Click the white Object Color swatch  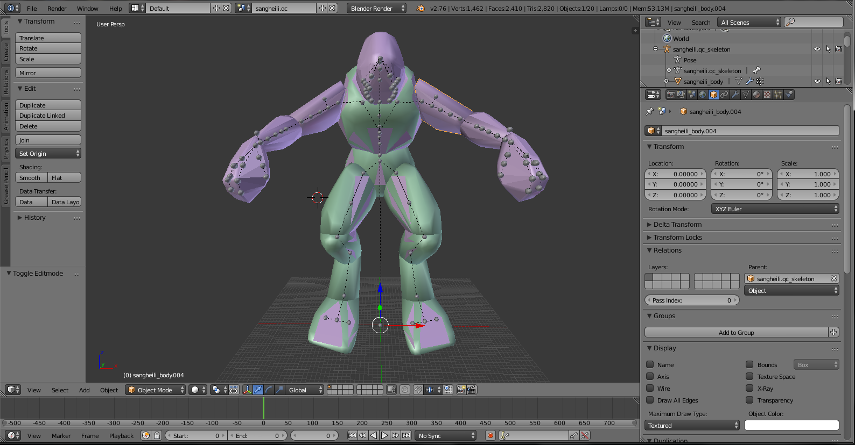[791, 426]
